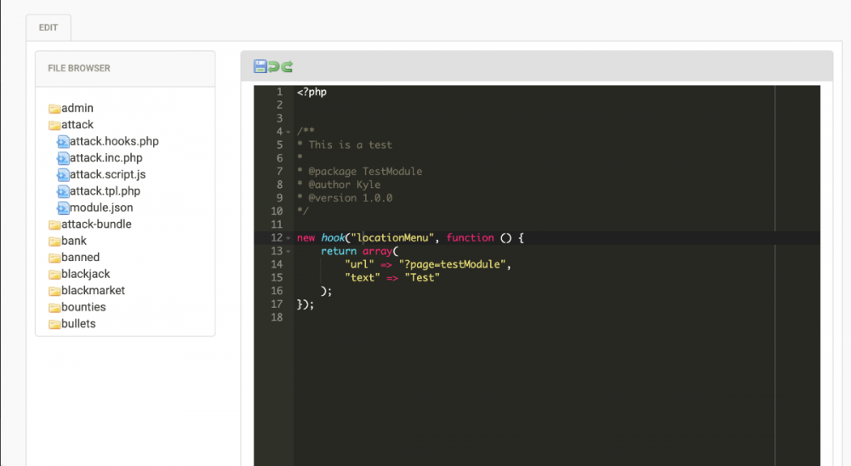Fold the hook function at line 12
The width and height of the screenshot is (851, 466).
pos(288,238)
